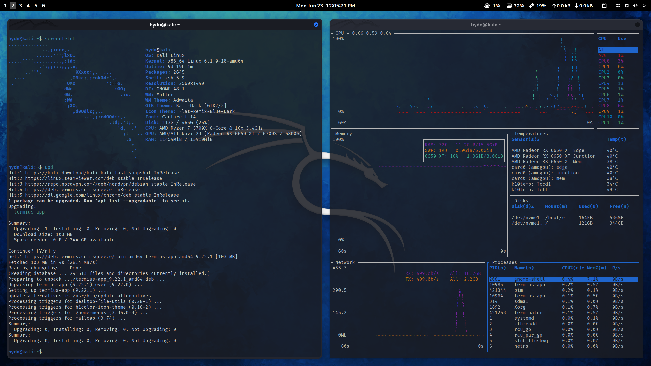Screen dimensions: 651x366
Task: Click the /boot/efi disk row
Action: point(574,218)
